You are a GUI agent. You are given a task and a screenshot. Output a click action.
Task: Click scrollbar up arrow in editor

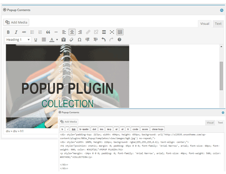tap(221, 47)
